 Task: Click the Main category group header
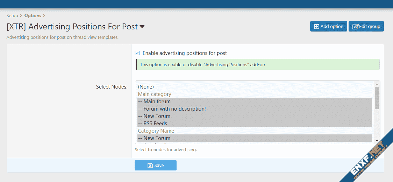(155, 94)
